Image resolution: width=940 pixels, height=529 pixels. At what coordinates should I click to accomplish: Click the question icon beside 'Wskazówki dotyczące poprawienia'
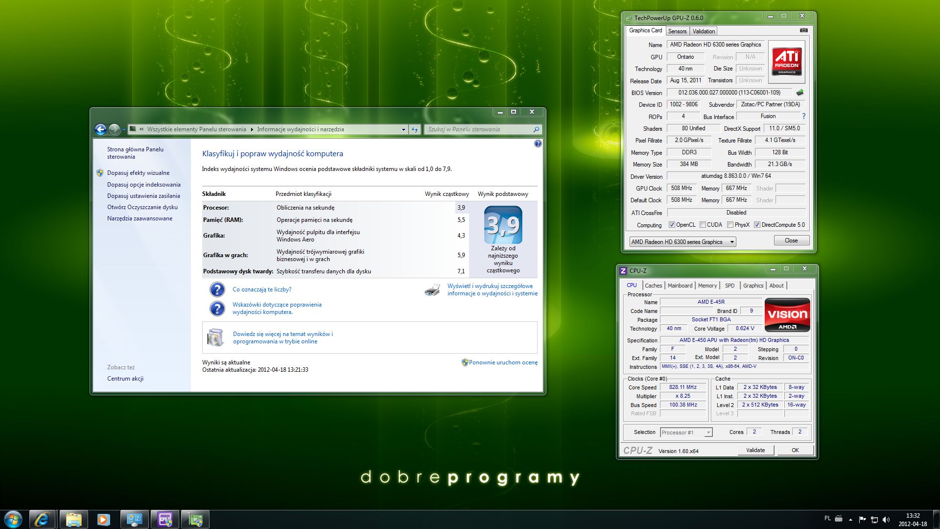click(217, 309)
